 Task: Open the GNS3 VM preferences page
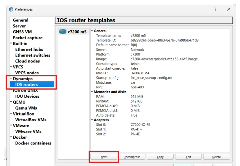(x=22, y=32)
